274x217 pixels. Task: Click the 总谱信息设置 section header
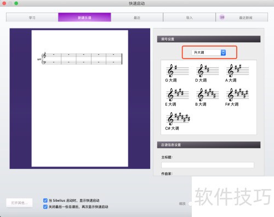point(209,145)
